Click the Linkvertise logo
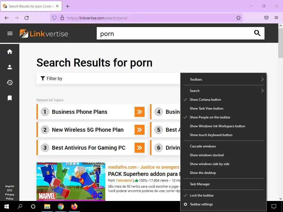283x212 pixels. coord(44,33)
